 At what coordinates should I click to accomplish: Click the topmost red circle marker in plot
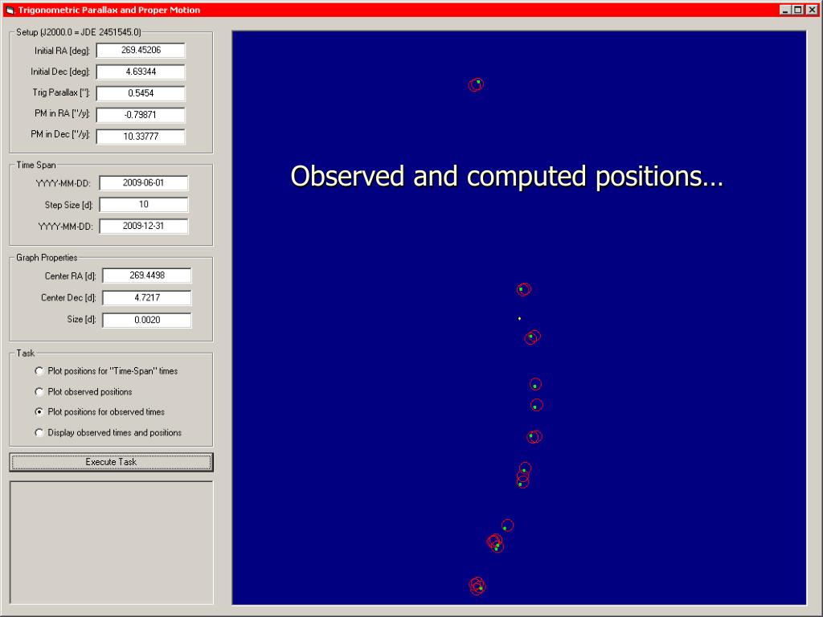point(476,84)
